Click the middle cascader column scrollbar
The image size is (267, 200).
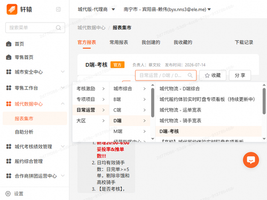point(153,103)
